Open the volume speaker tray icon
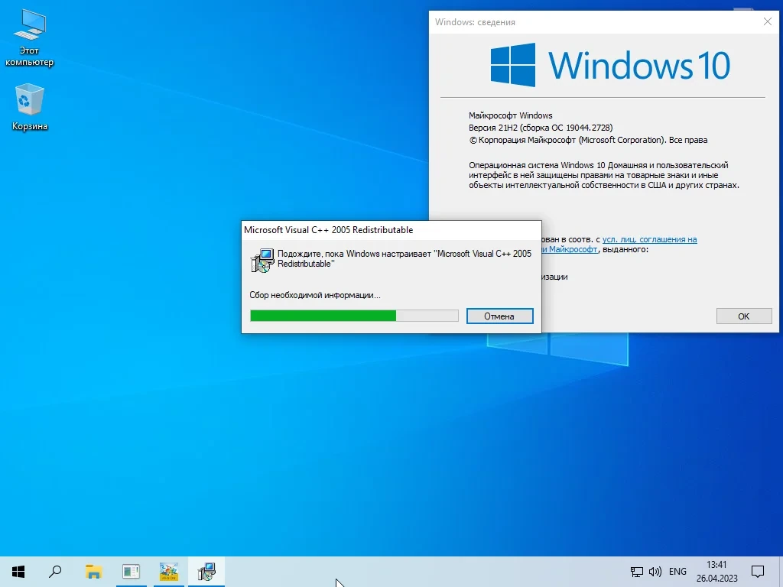 tap(655, 572)
